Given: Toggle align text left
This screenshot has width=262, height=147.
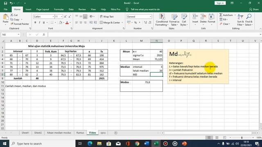Looking at the screenshot, I should coord(77,22).
